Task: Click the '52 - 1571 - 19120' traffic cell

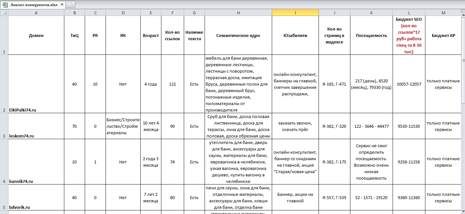Action: click(x=371, y=197)
